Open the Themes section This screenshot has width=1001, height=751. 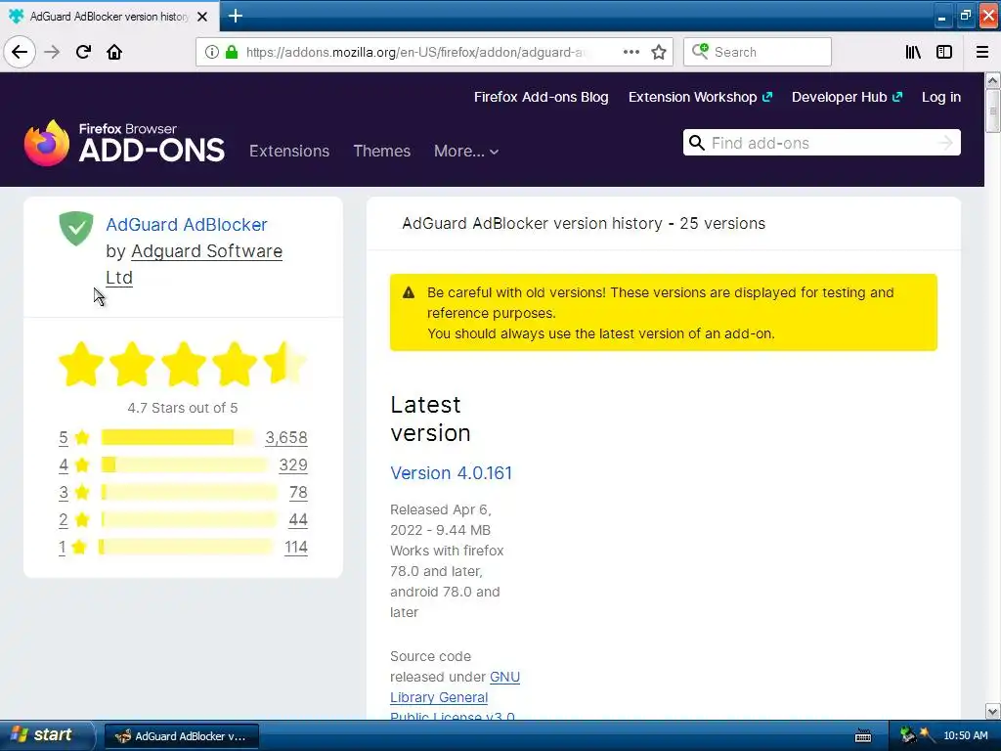click(x=382, y=151)
